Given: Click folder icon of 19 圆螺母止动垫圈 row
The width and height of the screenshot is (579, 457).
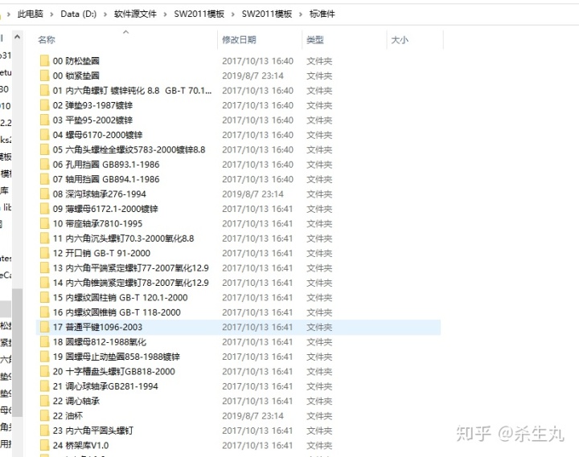Looking at the screenshot, I should (x=44, y=357).
